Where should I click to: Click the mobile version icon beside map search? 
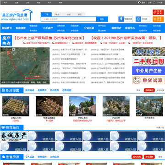138,19
